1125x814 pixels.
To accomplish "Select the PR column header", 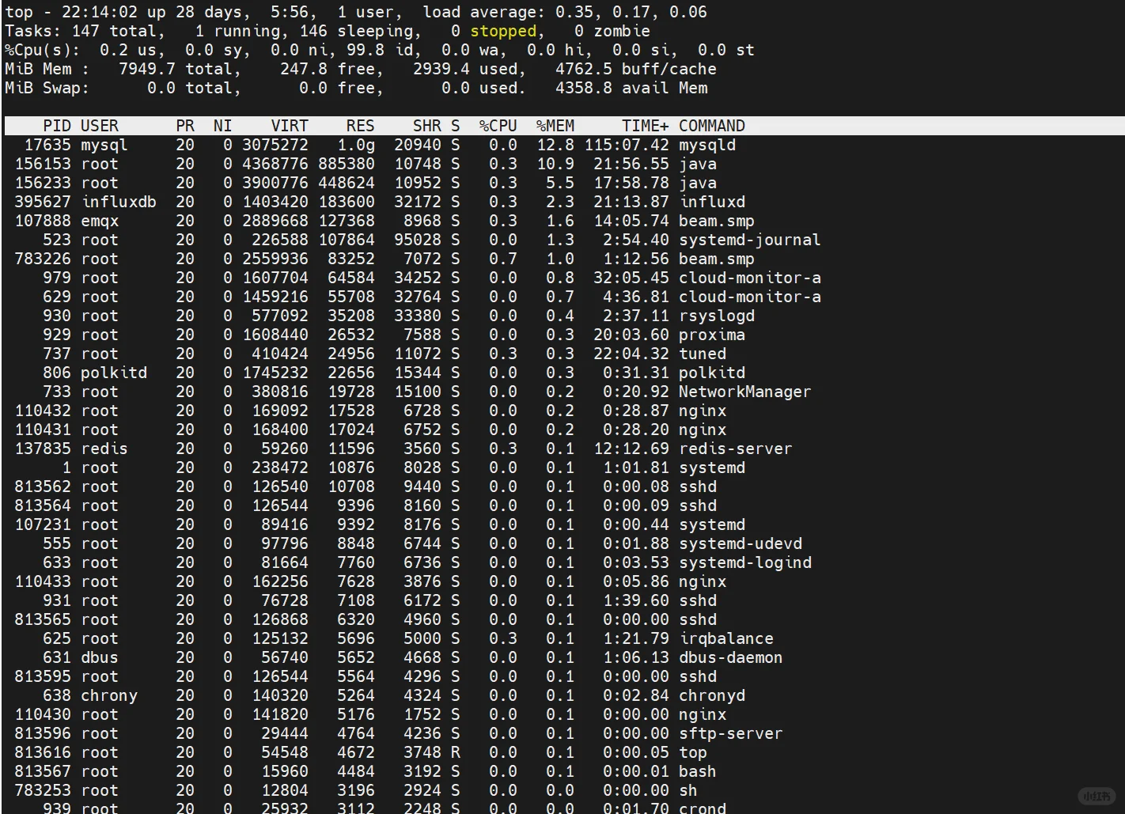I will (x=185, y=126).
